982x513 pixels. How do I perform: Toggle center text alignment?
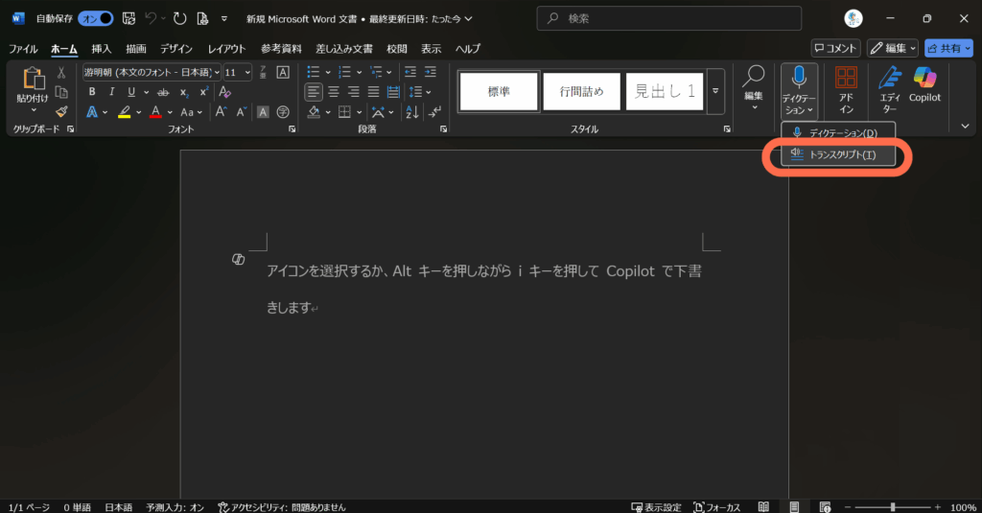pos(334,92)
